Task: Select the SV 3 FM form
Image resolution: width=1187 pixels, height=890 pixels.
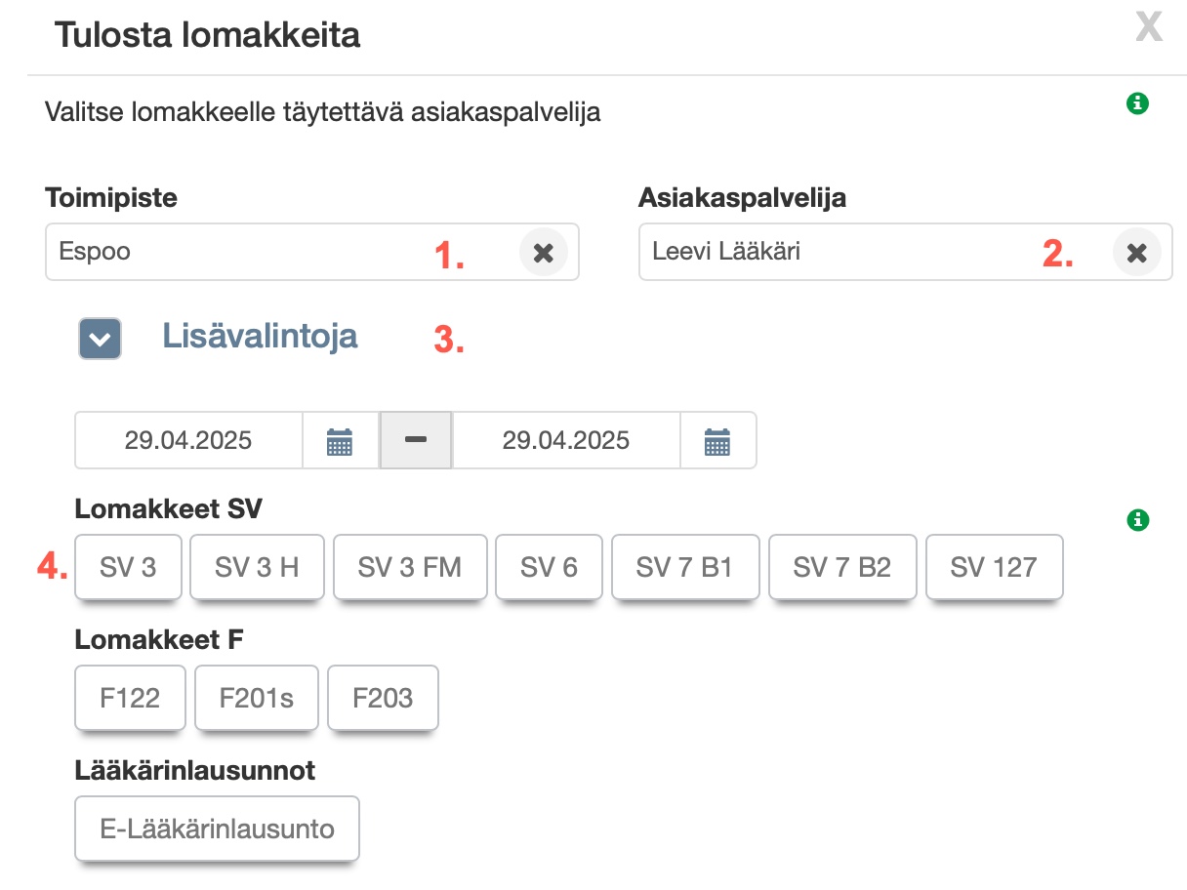Action: (410, 567)
